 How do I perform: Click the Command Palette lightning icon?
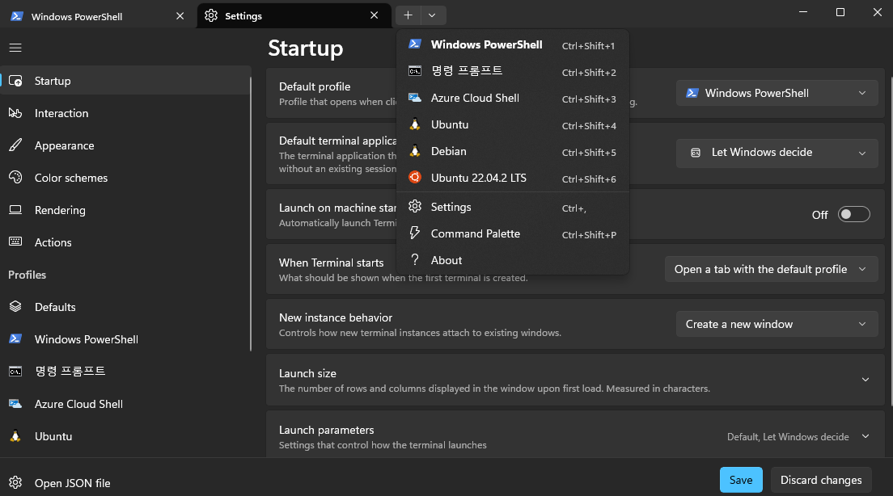[415, 233]
